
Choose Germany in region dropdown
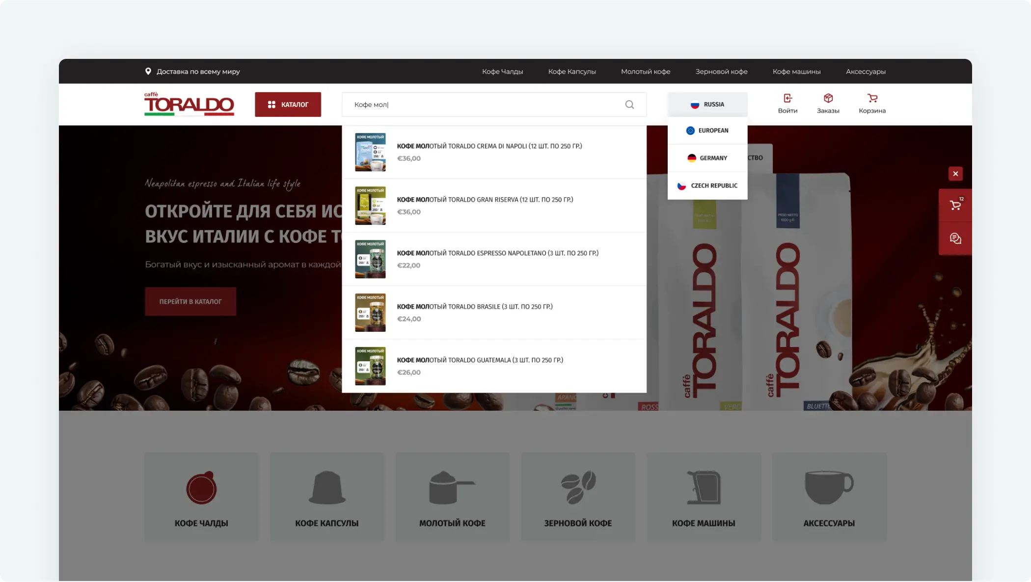(707, 158)
